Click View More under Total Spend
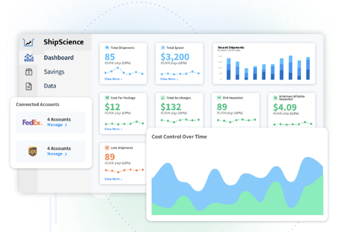 169,79
